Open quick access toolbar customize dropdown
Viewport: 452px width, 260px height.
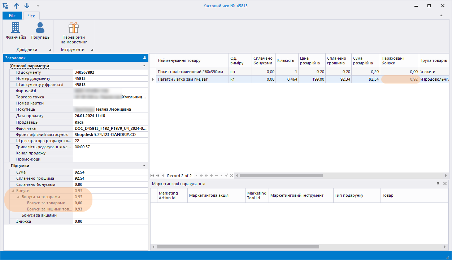click(38, 6)
